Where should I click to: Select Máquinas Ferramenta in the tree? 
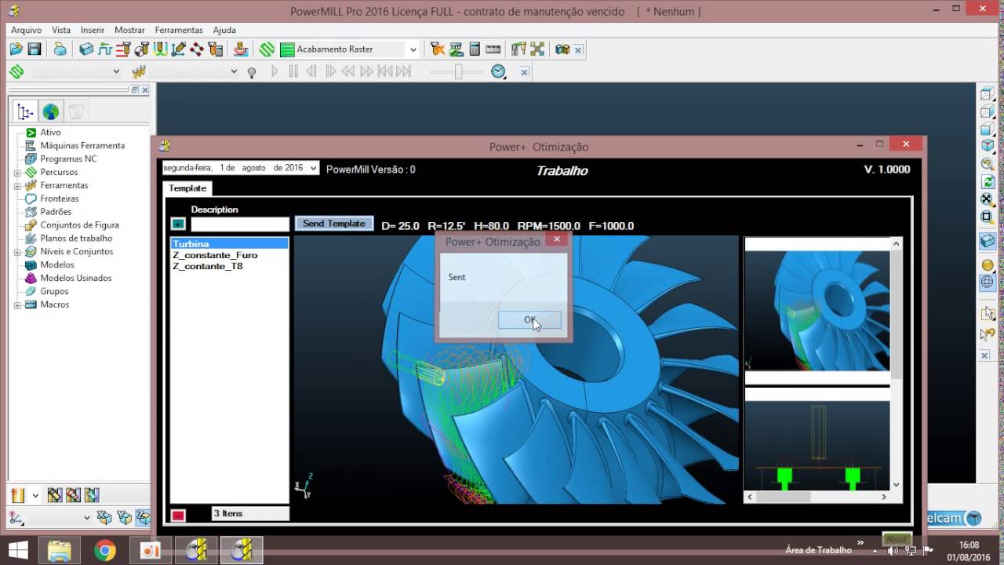[82, 145]
